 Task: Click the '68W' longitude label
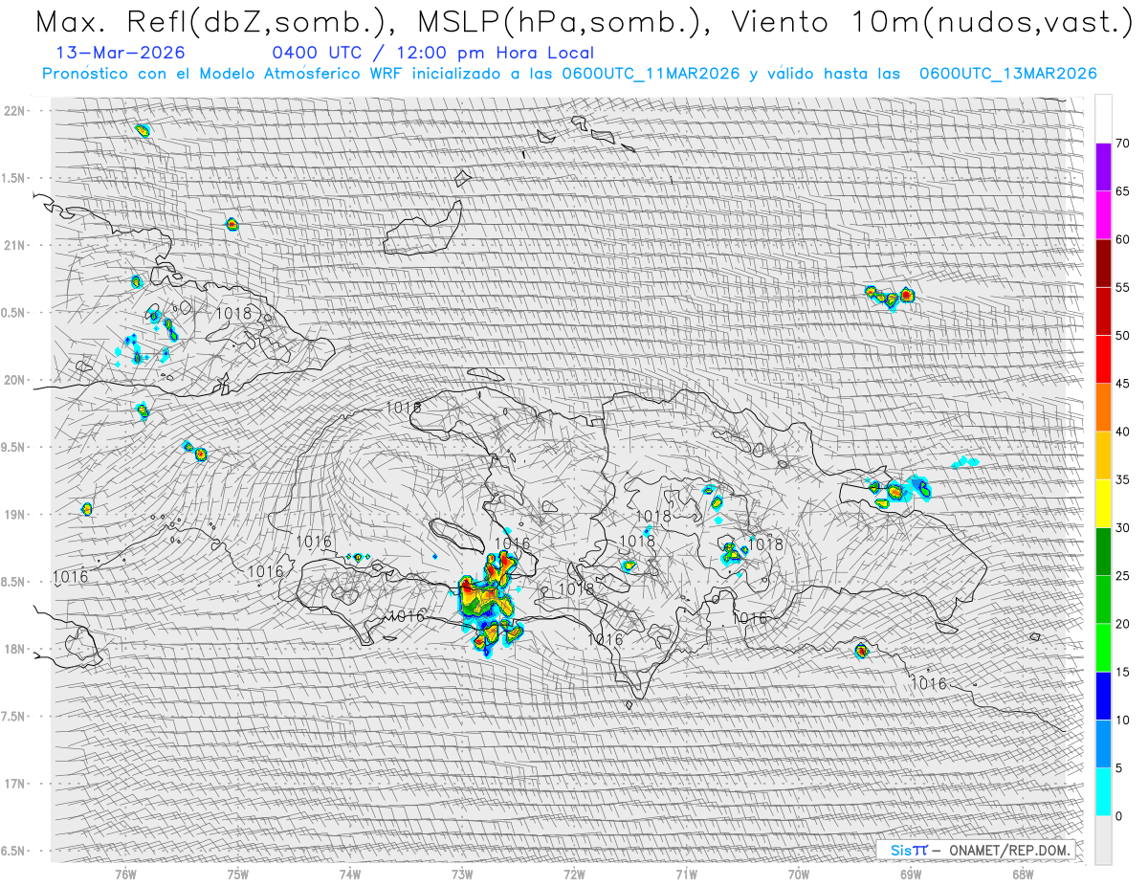coord(1023,876)
